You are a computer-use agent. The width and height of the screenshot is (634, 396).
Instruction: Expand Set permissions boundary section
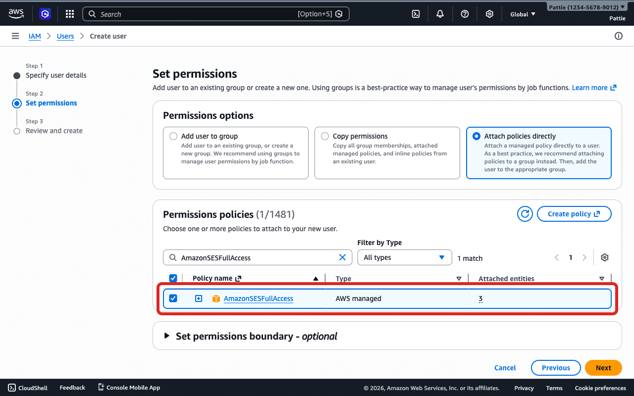166,336
